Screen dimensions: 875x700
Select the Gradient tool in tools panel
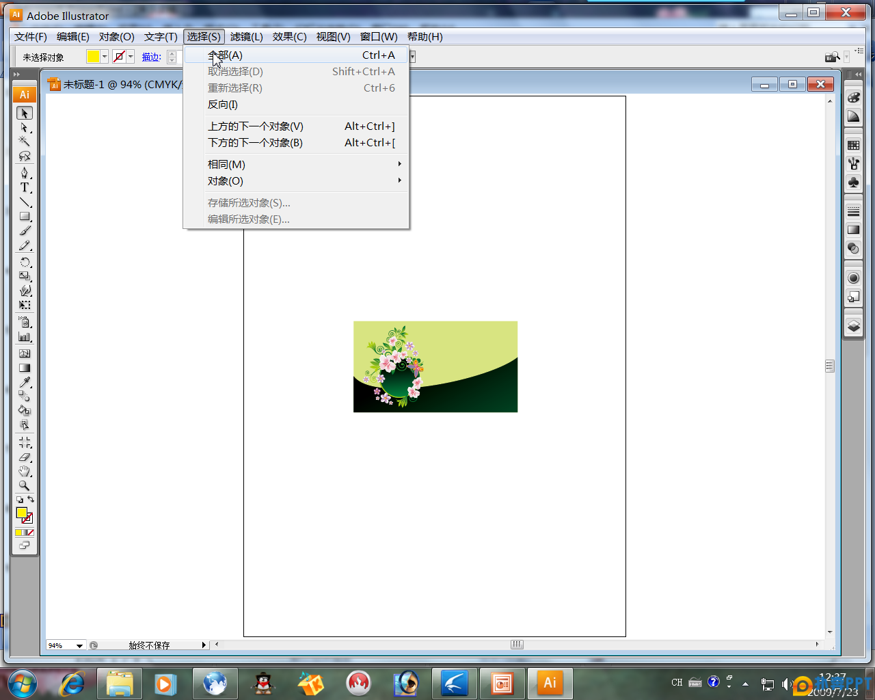tap(25, 368)
